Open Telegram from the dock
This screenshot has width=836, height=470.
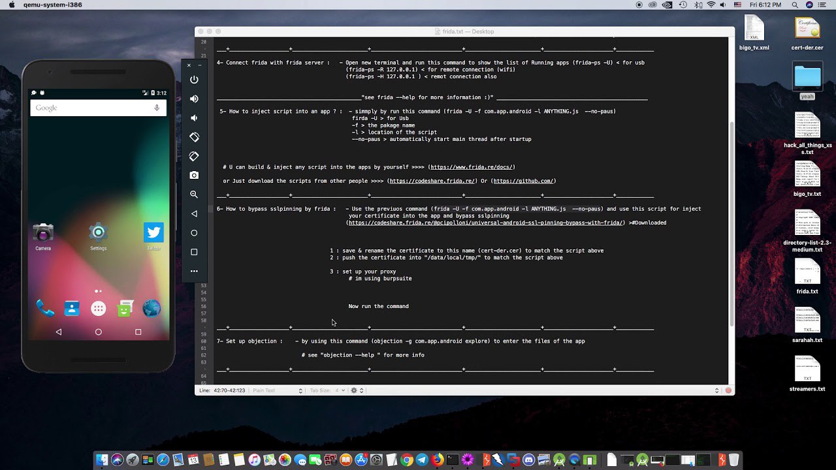point(422,460)
